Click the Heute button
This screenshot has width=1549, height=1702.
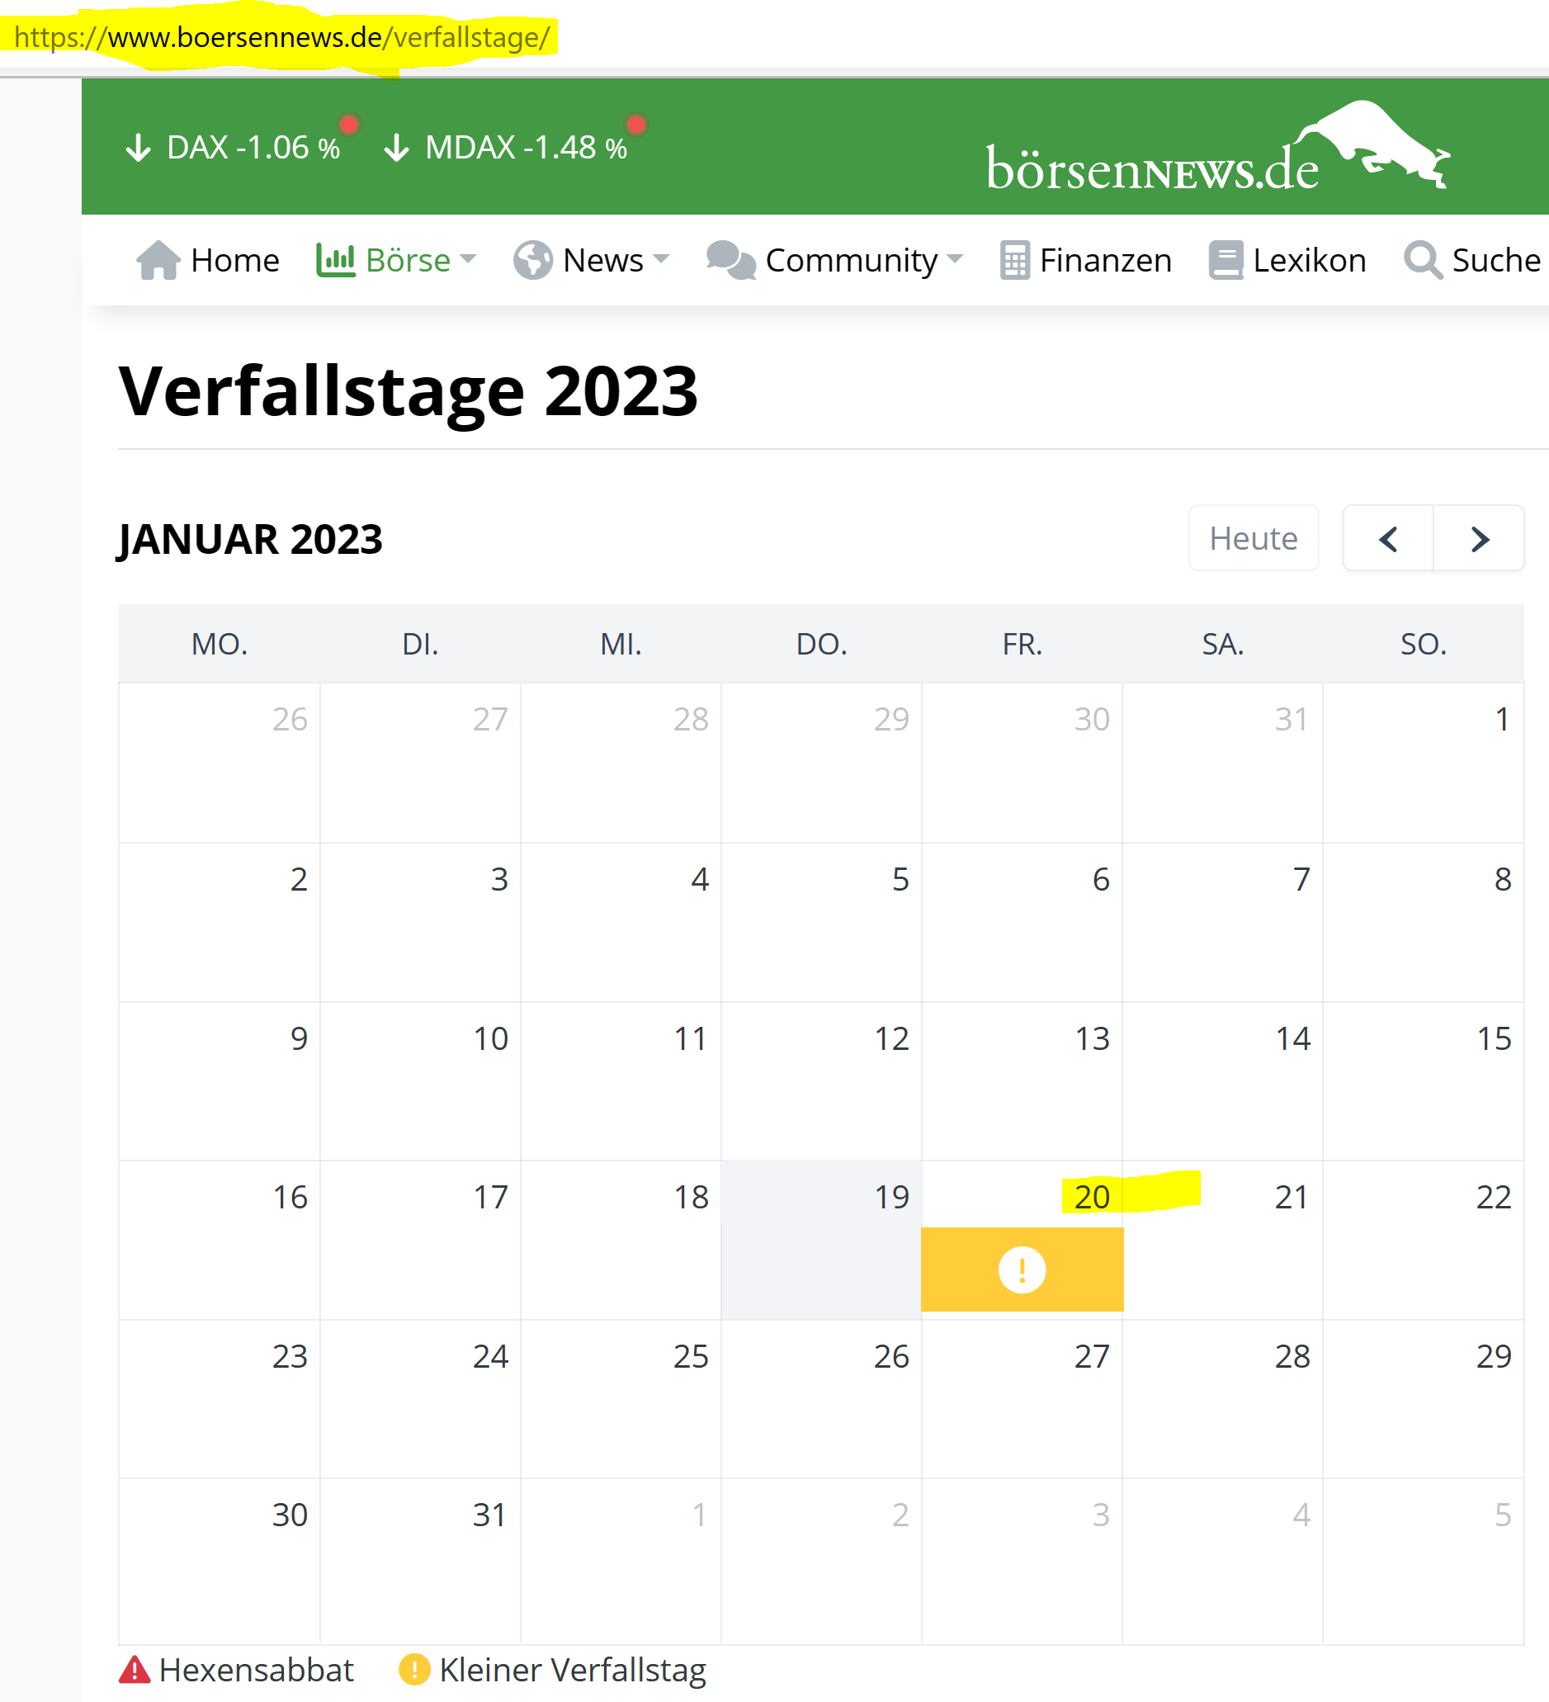tap(1253, 538)
